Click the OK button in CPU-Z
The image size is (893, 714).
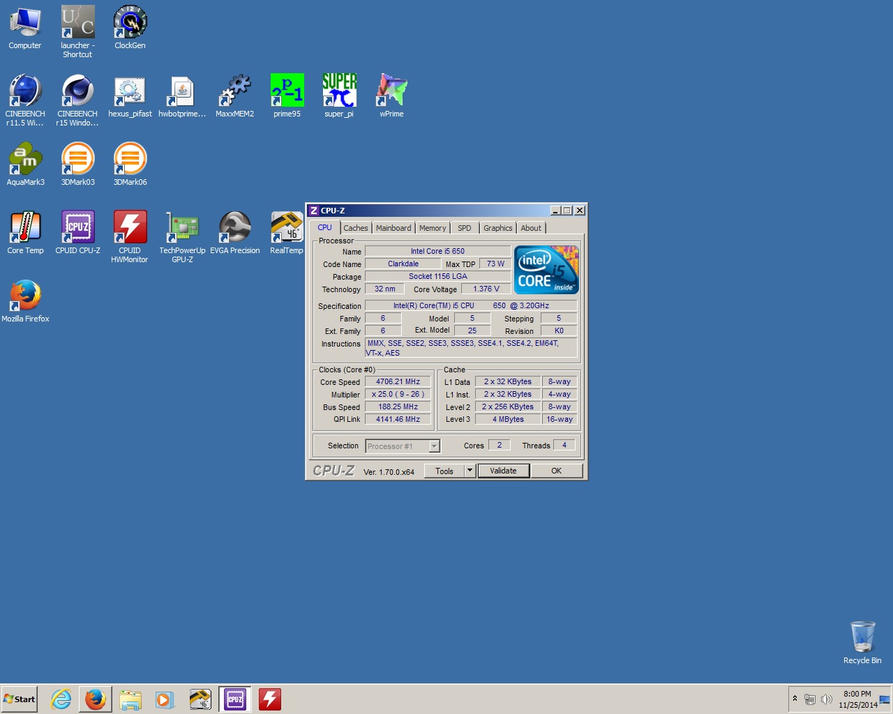tap(556, 471)
